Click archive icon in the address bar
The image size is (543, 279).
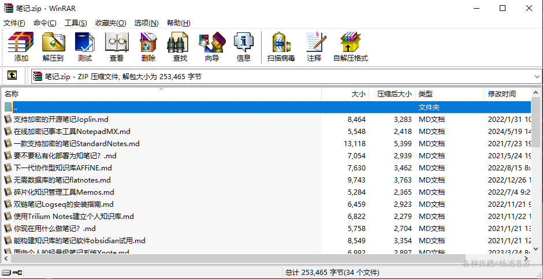pyautogui.click(x=38, y=76)
